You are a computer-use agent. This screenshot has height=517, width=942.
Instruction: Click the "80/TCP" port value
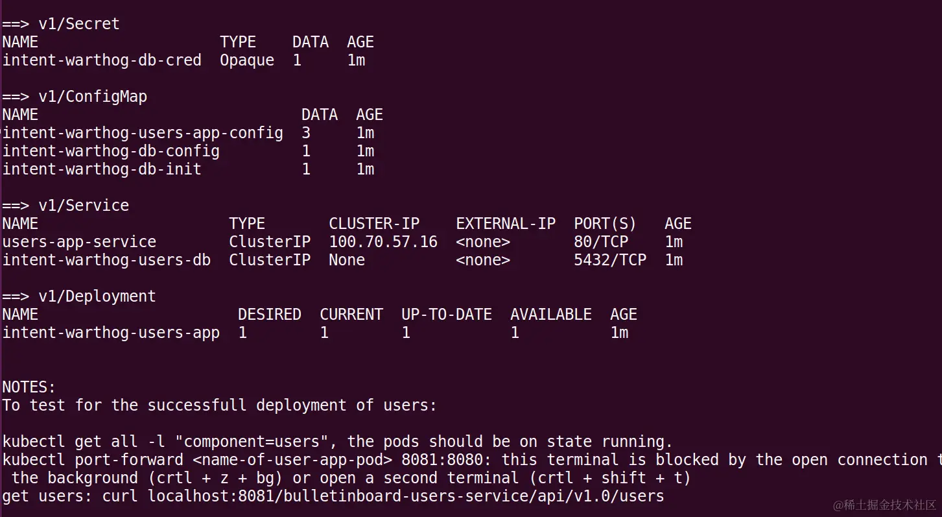tap(601, 242)
